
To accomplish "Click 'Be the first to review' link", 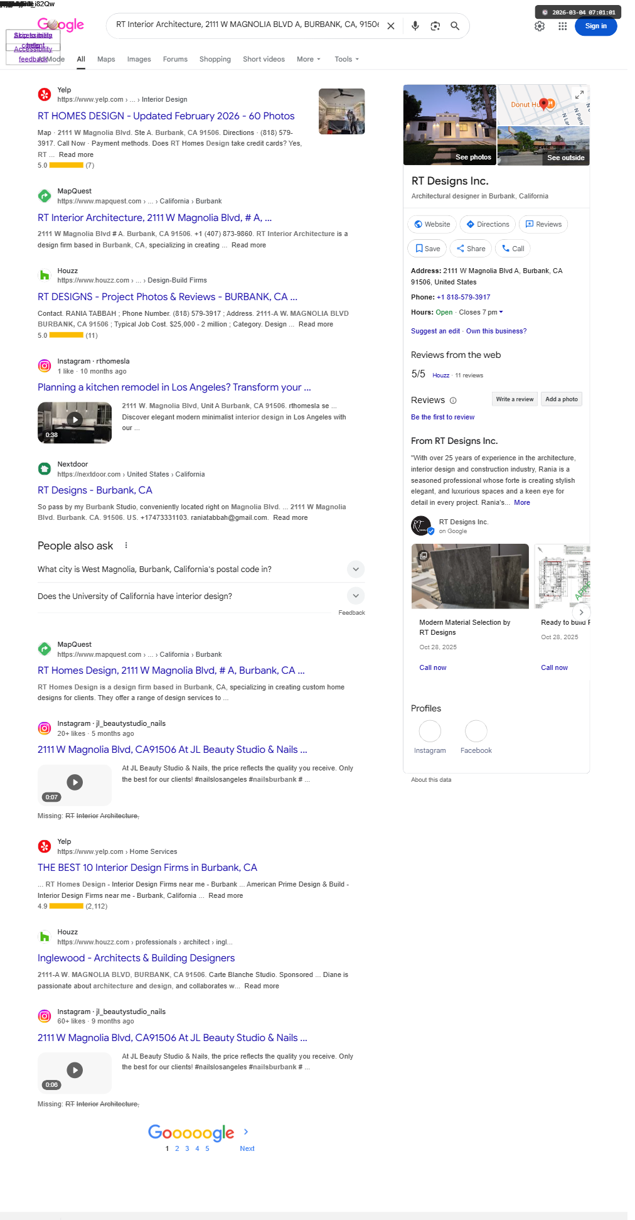I will [x=442, y=417].
